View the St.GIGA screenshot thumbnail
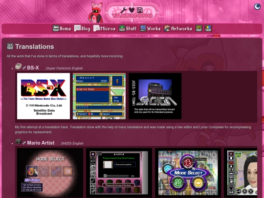This screenshot has width=264, height=198. click(x=155, y=96)
